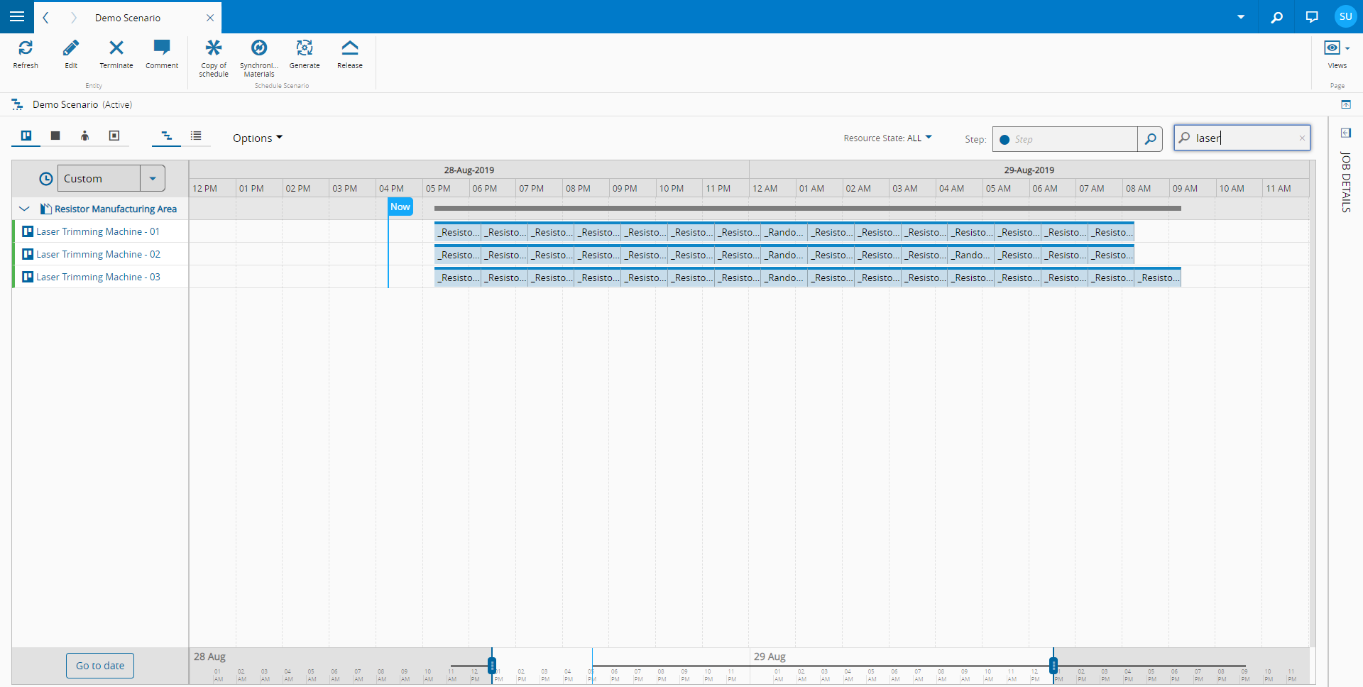Open the Custom time range dropdown arrow
This screenshot has width=1363, height=687.
[153, 179]
